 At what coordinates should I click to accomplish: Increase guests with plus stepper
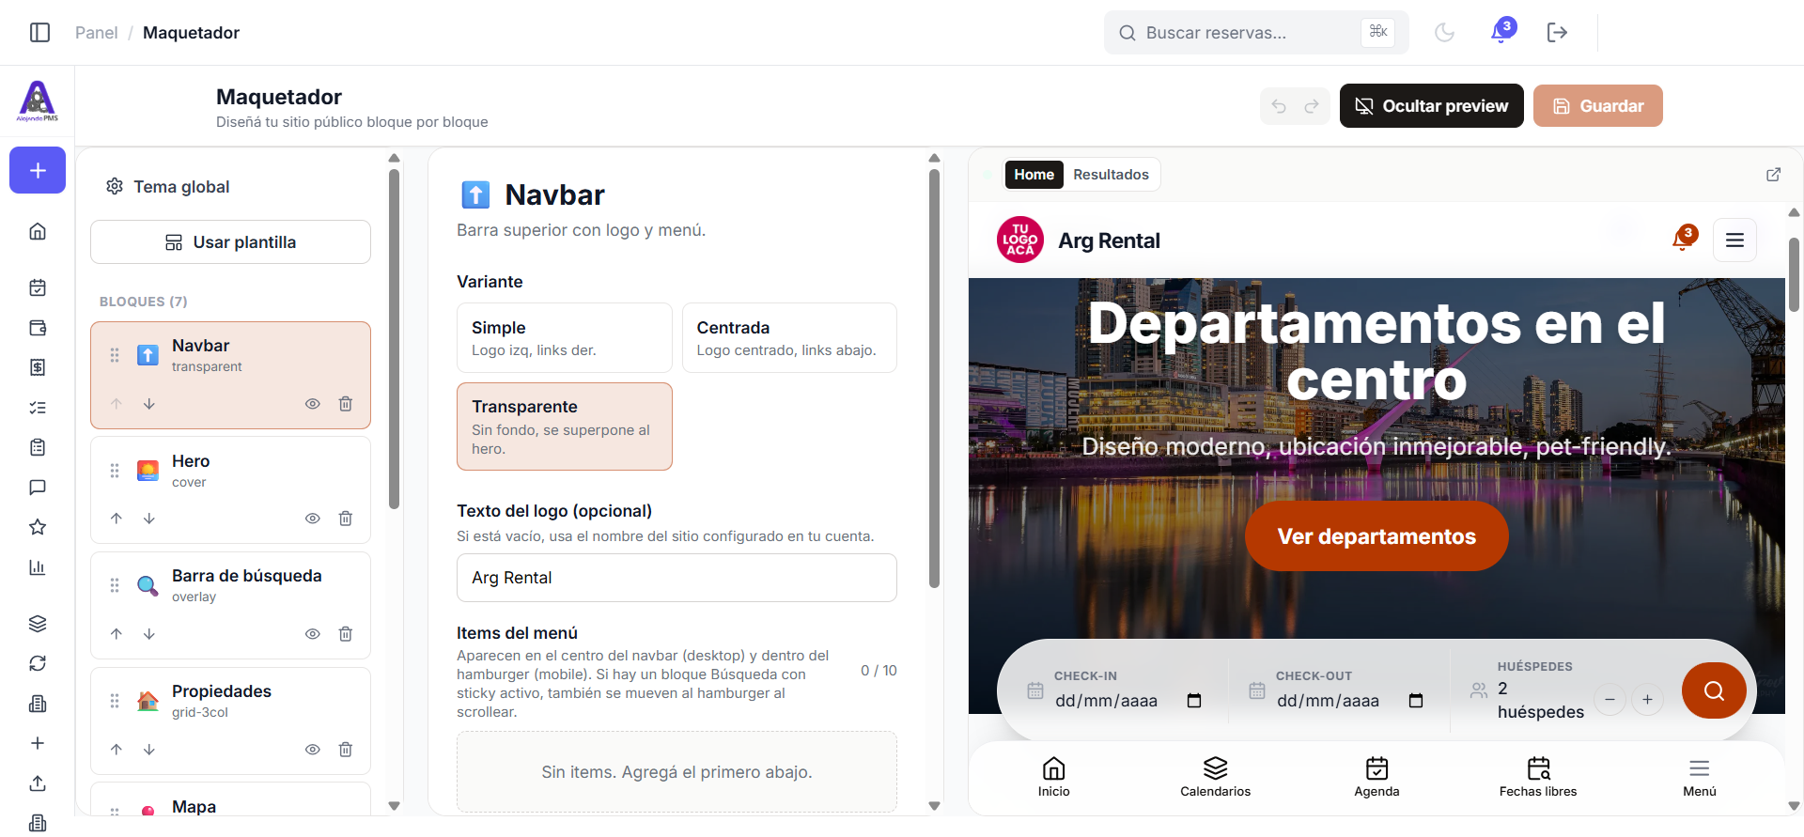[x=1647, y=700]
